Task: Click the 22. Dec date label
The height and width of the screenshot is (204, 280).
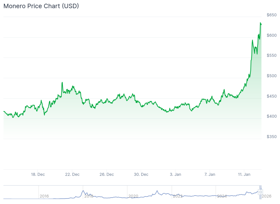Action: (72, 174)
